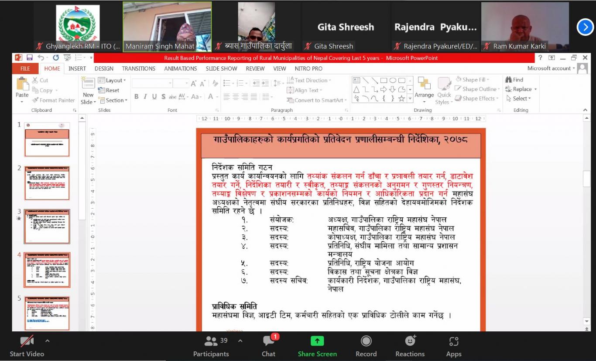Select slide 5 thumbnail in panel
Image resolution: width=596 pixels, height=361 pixels.
[47, 313]
